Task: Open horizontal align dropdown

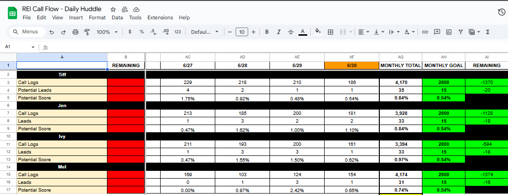Action: (x=364, y=32)
